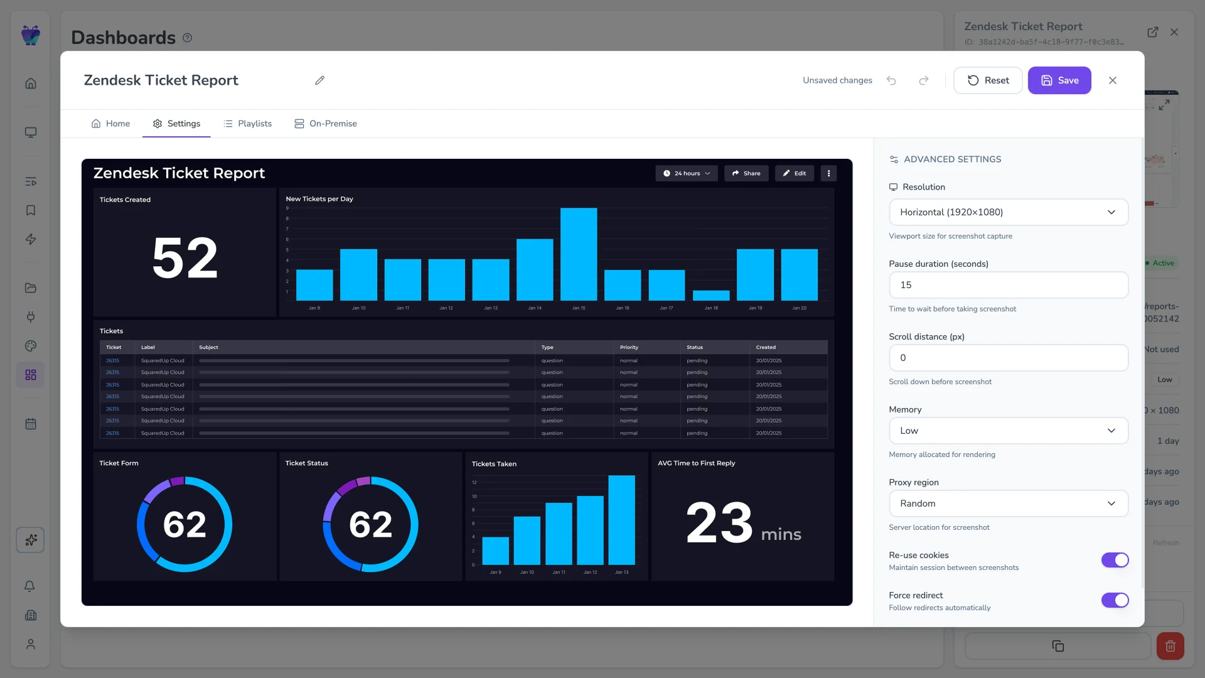Undo the last unsaved change
This screenshot has height=678, width=1205.
[x=891, y=80]
